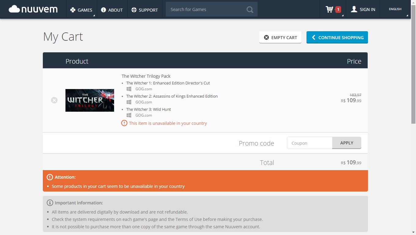
Task: Click the Empty Cart button
Action: pyautogui.click(x=280, y=37)
